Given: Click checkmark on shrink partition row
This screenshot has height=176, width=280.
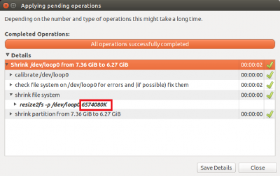Looking at the screenshot, I should pyautogui.click(x=270, y=114).
